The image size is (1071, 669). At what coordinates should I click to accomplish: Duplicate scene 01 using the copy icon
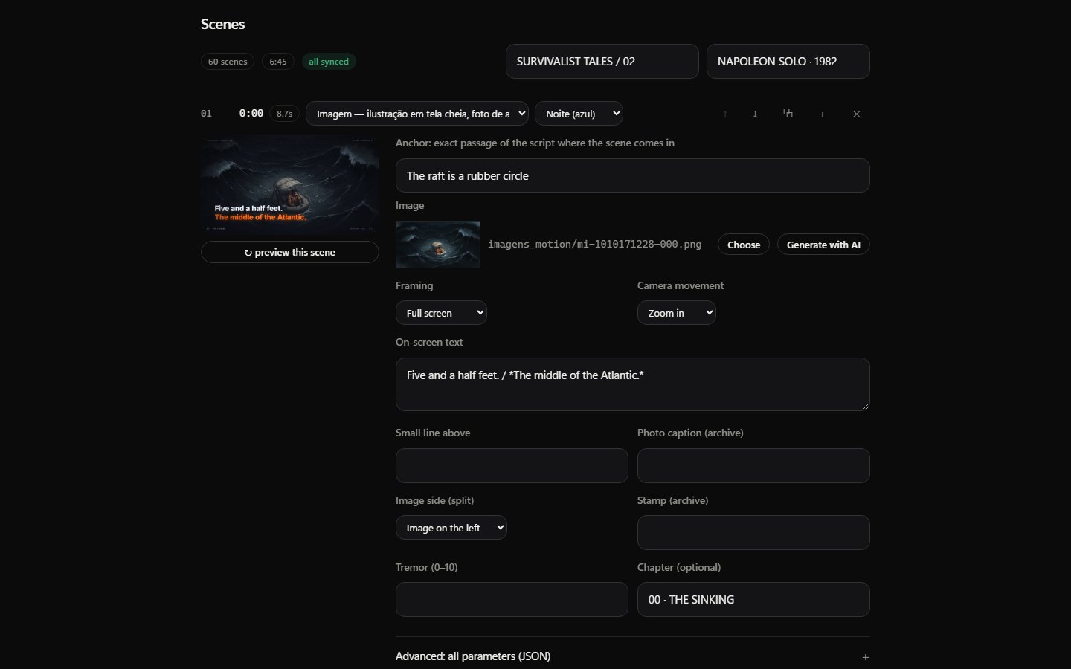[788, 114]
